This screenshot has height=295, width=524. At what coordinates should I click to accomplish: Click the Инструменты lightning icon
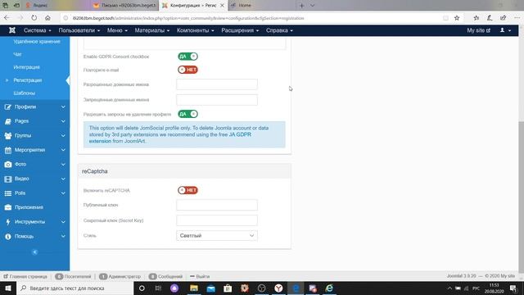click(8, 222)
